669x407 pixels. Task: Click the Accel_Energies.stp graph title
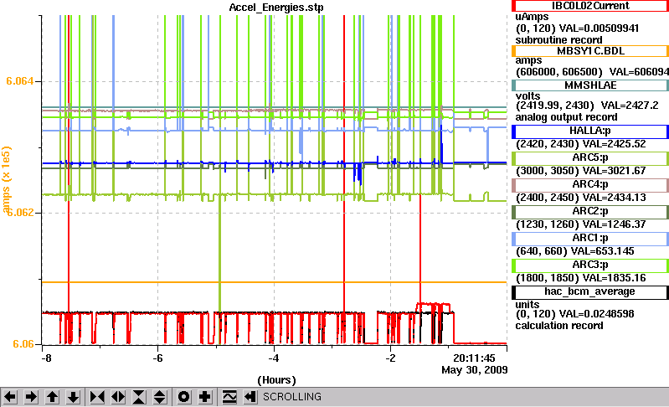coord(276,8)
